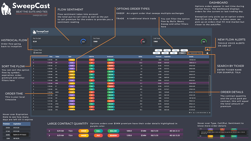The width and height of the screenshot is (251, 141).
Task: Sort flow by the Strike column header
Action: click(x=140, y=57)
